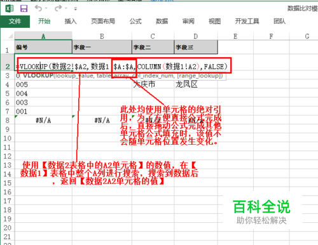Click the Excel application icon
The height and width of the screenshot is (245, 318).
click(10, 8)
